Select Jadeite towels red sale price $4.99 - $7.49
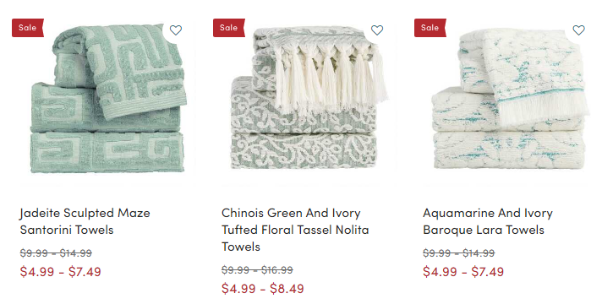Viewport: 591px width, 304px height. click(x=61, y=272)
